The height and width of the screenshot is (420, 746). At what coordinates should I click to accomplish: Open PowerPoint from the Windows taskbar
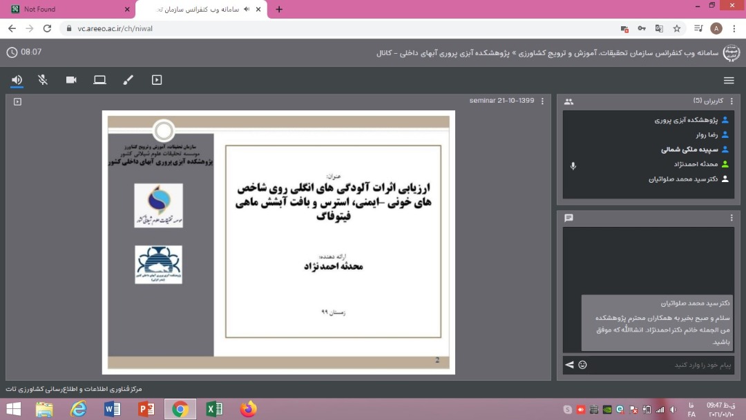pos(146,409)
